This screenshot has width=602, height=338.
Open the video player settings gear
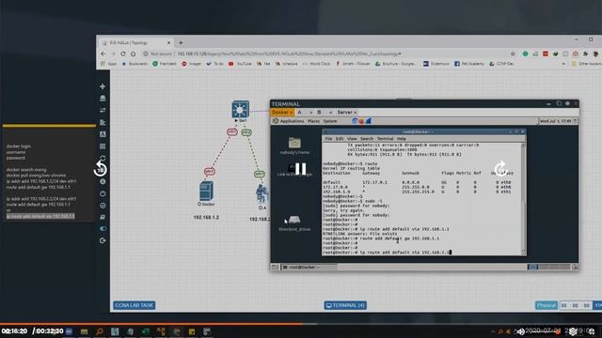[573, 331]
